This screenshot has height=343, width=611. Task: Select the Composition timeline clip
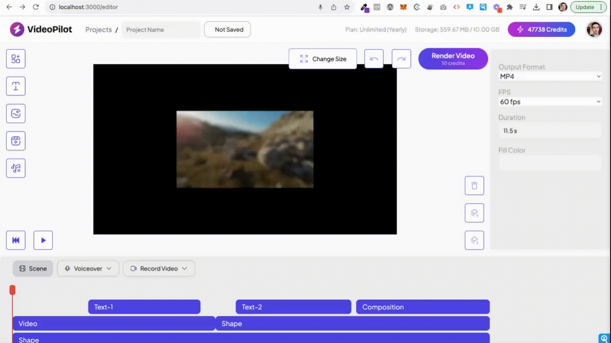(x=423, y=307)
